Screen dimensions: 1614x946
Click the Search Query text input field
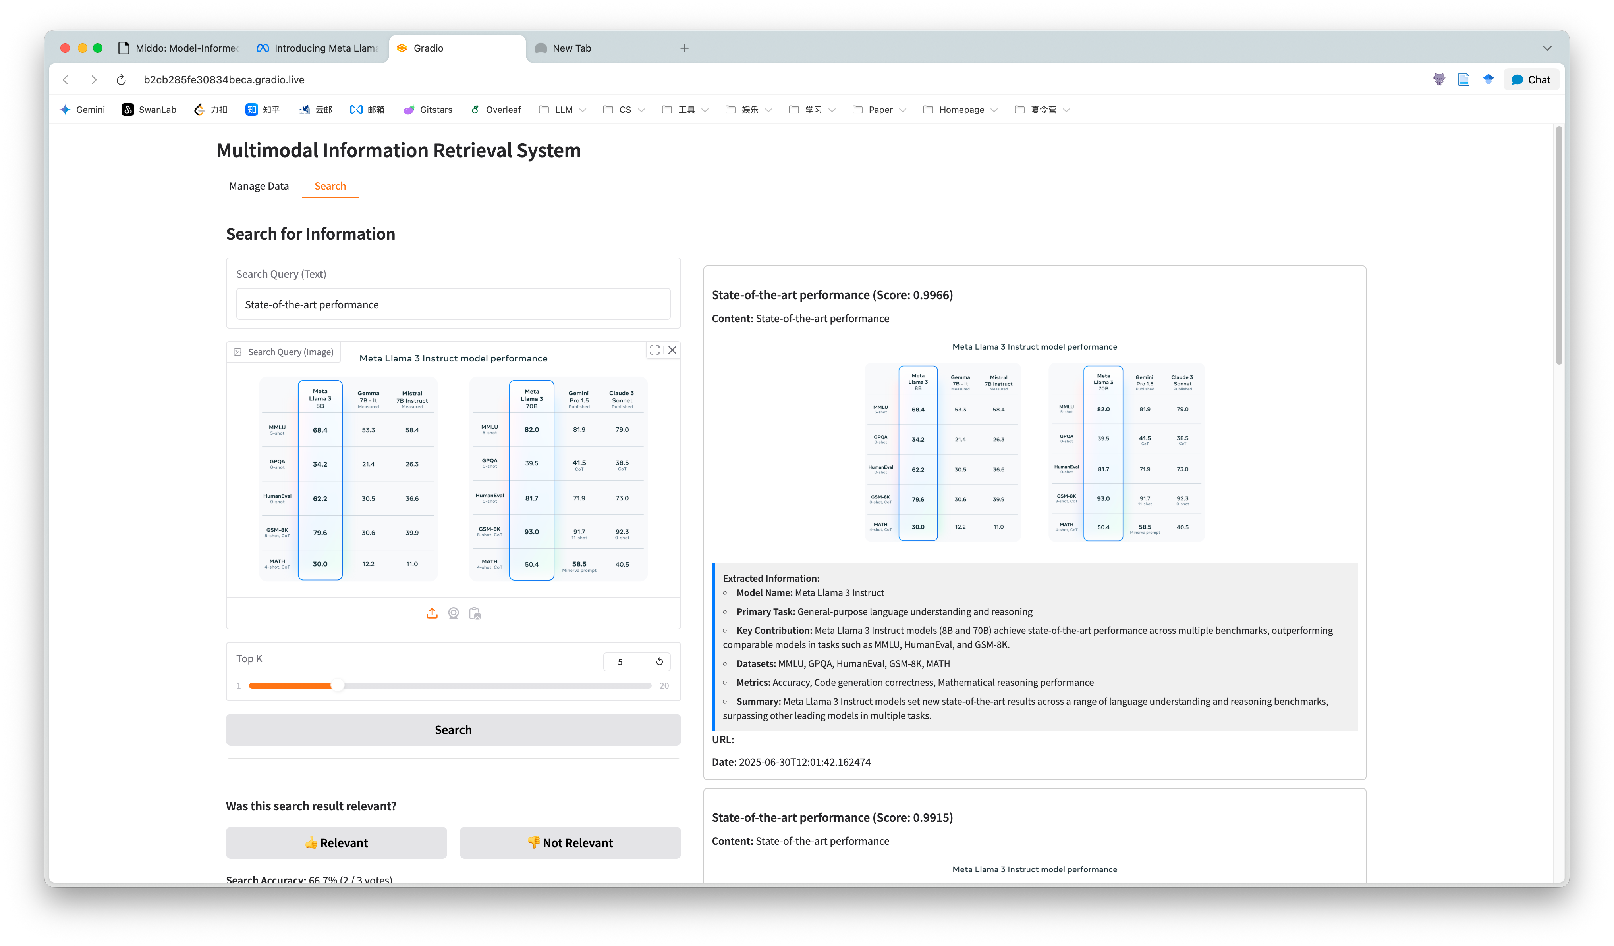453,304
